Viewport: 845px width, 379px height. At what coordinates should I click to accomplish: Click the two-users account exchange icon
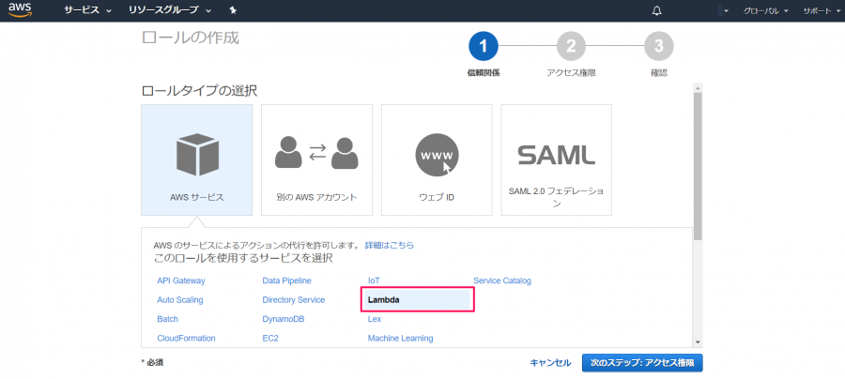(x=317, y=152)
